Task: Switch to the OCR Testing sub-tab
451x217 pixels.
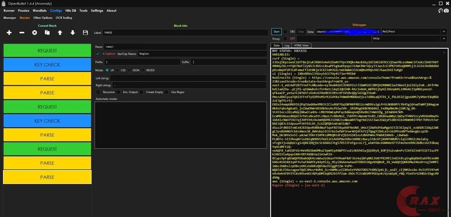Action: click(x=64, y=18)
